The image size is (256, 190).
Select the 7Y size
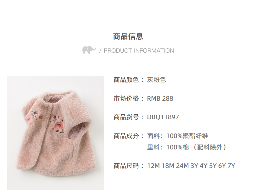pos(231,166)
